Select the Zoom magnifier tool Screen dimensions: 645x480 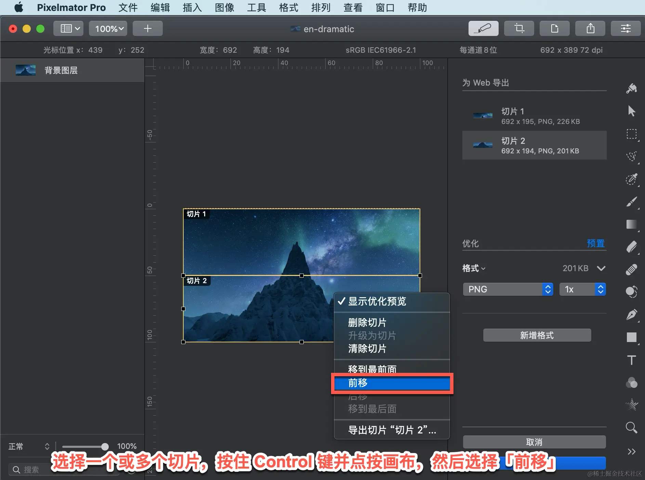coord(631,428)
